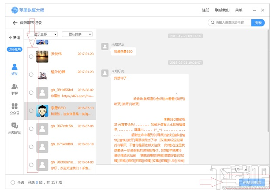Select the radio button for gh_98380e1e
The height and width of the screenshot is (192, 273).
coord(31,165)
